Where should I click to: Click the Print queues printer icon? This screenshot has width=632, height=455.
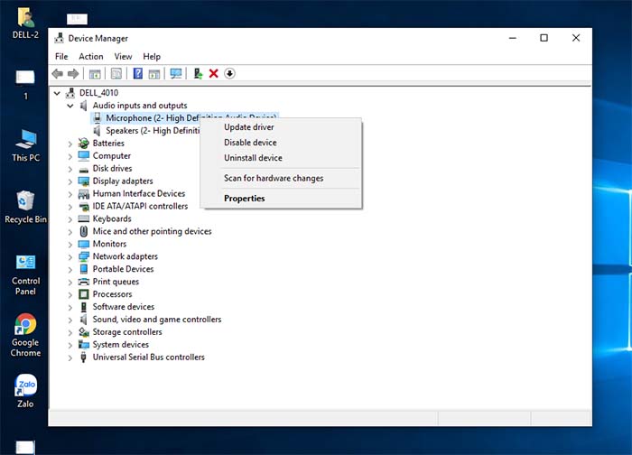pos(83,282)
